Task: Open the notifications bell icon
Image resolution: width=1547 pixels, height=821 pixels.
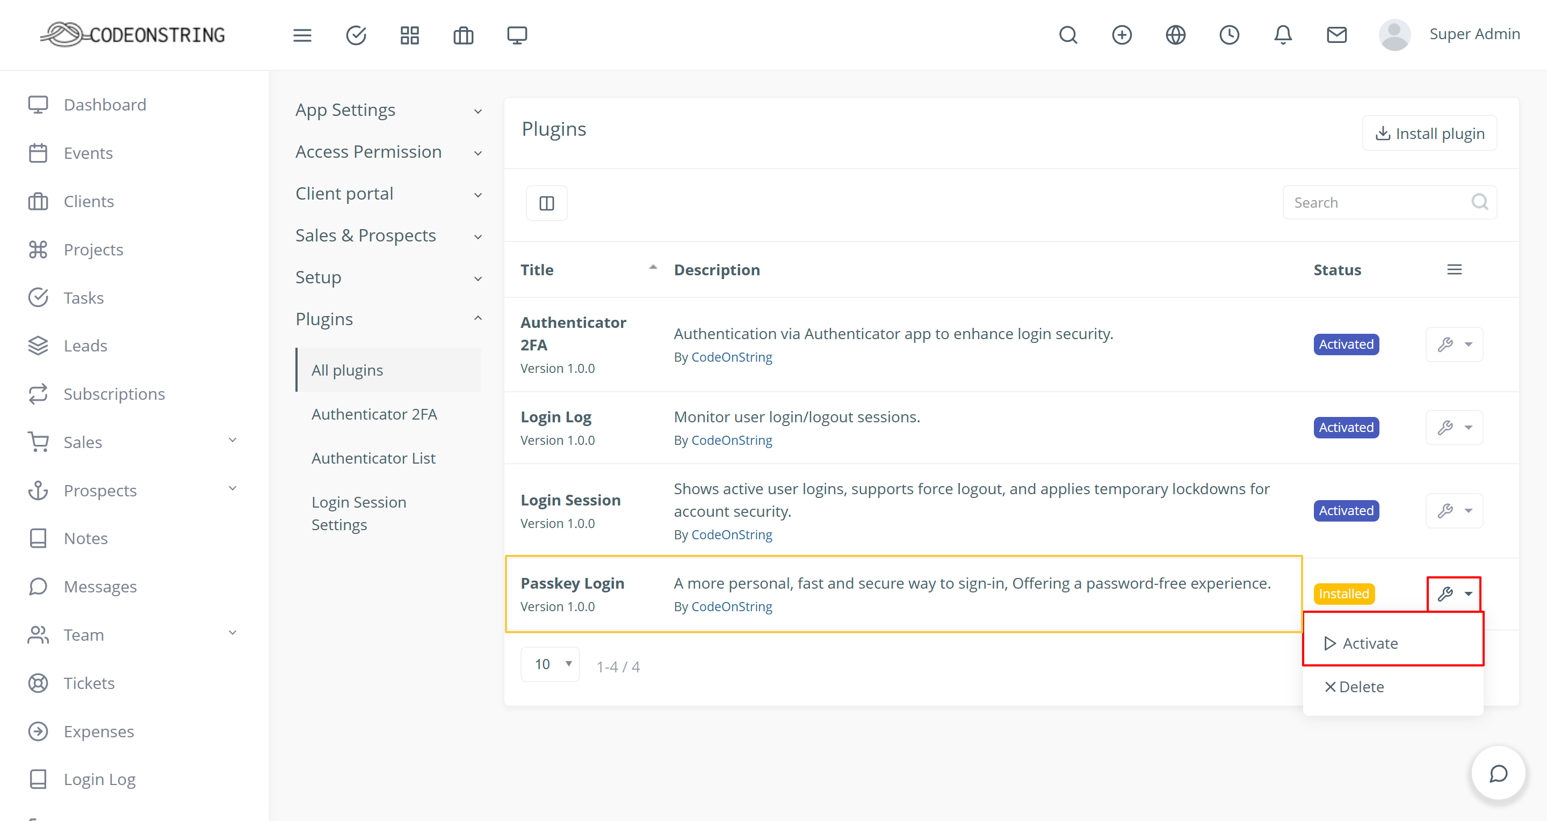Action: click(x=1283, y=35)
